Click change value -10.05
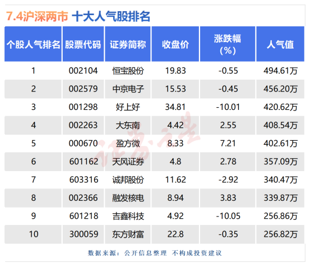The image size is (310, 267). [x=228, y=216]
